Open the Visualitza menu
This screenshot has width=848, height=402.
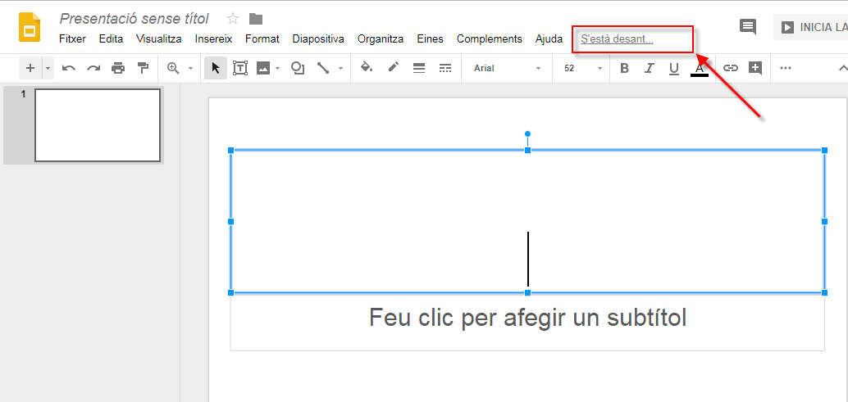click(x=159, y=38)
